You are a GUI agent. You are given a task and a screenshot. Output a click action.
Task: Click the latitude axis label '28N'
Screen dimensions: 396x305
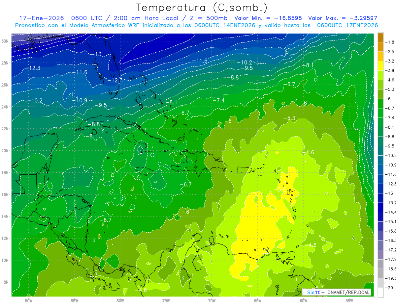tap(5, 63)
